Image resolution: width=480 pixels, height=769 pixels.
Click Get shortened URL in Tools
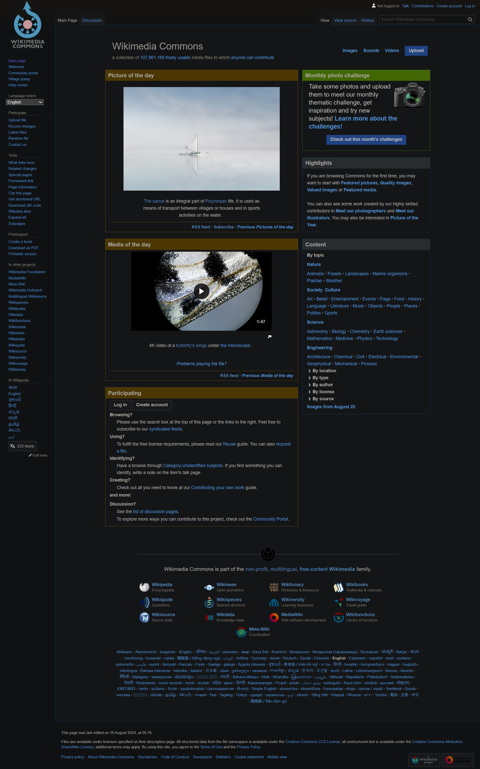coord(24,199)
